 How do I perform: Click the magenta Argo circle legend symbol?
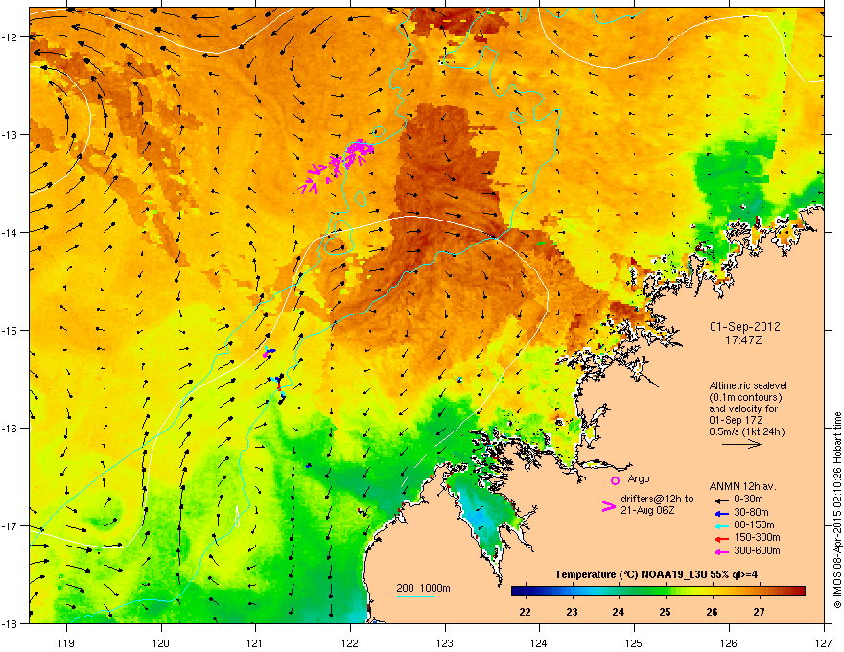[615, 480]
